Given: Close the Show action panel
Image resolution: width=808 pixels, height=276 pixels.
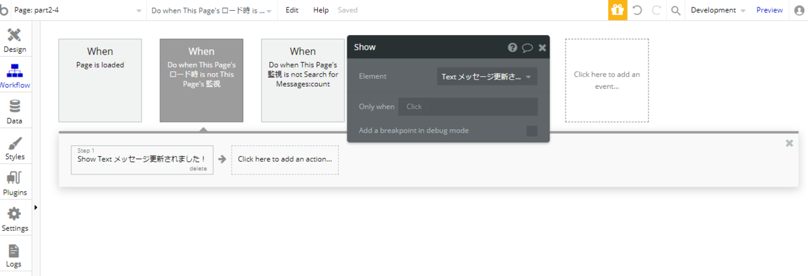Looking at the screenshot, I should 542,47.
